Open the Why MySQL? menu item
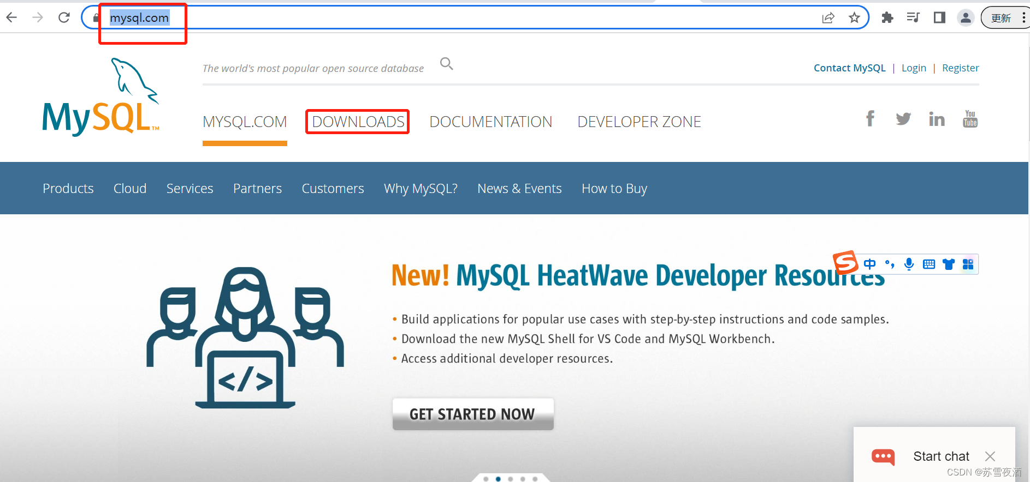1030x482 pixels. [421, 189]
